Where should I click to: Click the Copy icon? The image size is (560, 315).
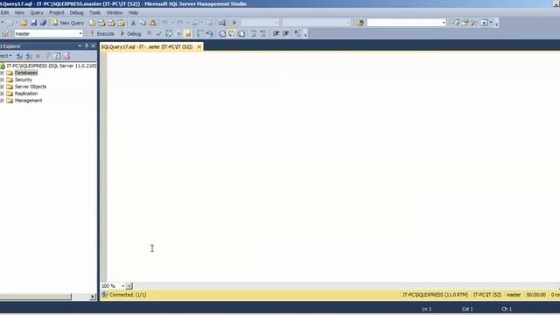tap(143, 23)
